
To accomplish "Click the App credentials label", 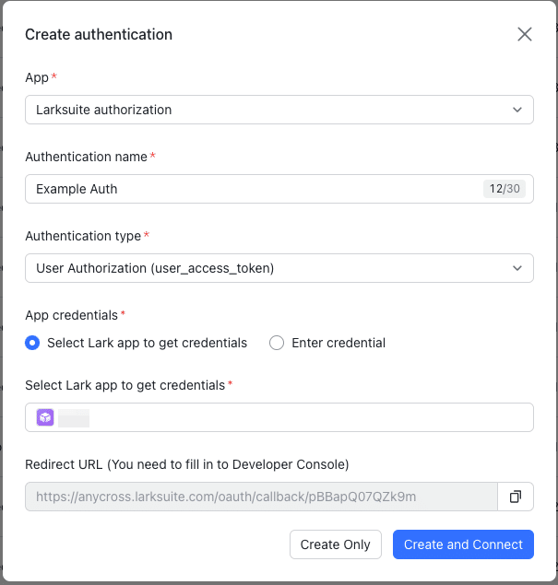I will tap(71, 315).
